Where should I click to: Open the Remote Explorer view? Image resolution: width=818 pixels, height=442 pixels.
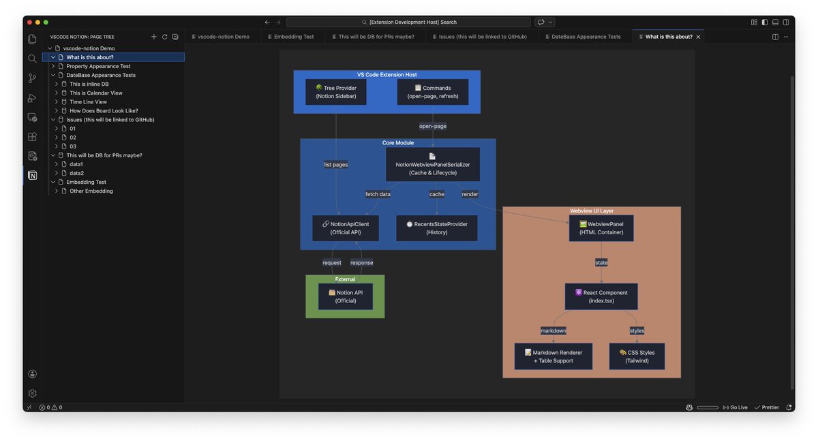click(x=32, y=117)
